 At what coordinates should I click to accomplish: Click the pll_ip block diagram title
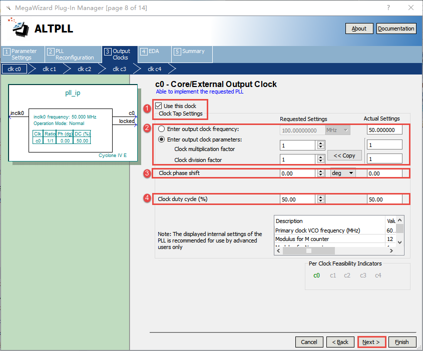click(x=73, y=93)
